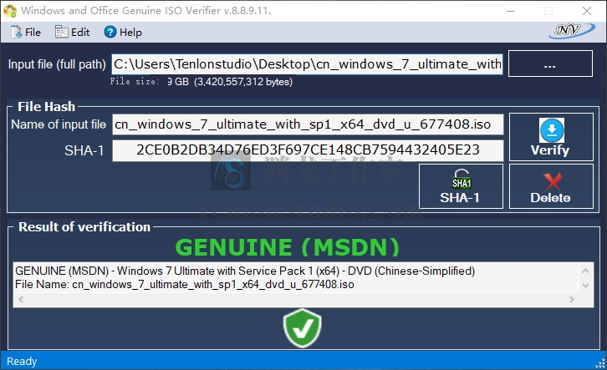This screenshot has width=607, height=370.
Task: Click the result line 'Windows 7 Ultimate with Service Pack 1'
Action: point(245,271)
